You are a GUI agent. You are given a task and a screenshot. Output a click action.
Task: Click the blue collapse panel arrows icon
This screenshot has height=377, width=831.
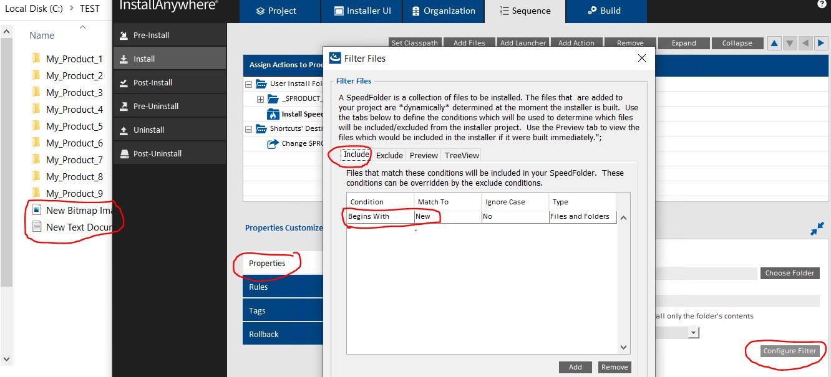(817, 229)
